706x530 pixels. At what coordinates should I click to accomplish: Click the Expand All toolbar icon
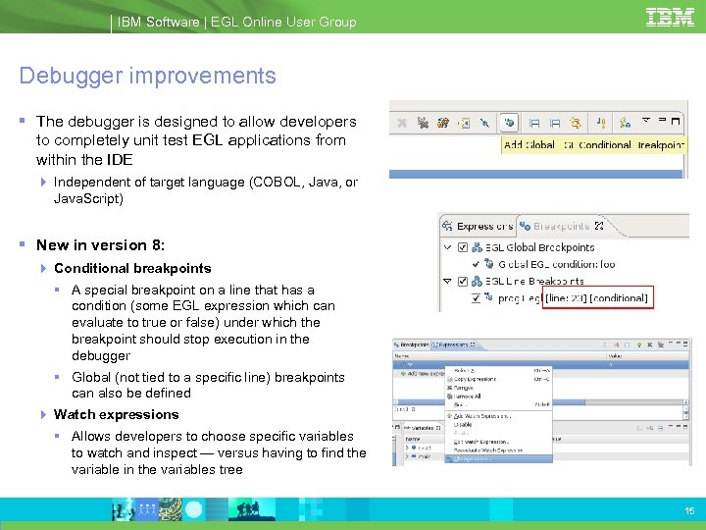point(534,123)
